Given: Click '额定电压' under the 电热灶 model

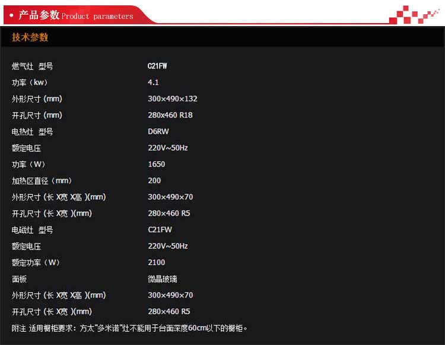Looking at the screenshot, I should pos(26,148).
